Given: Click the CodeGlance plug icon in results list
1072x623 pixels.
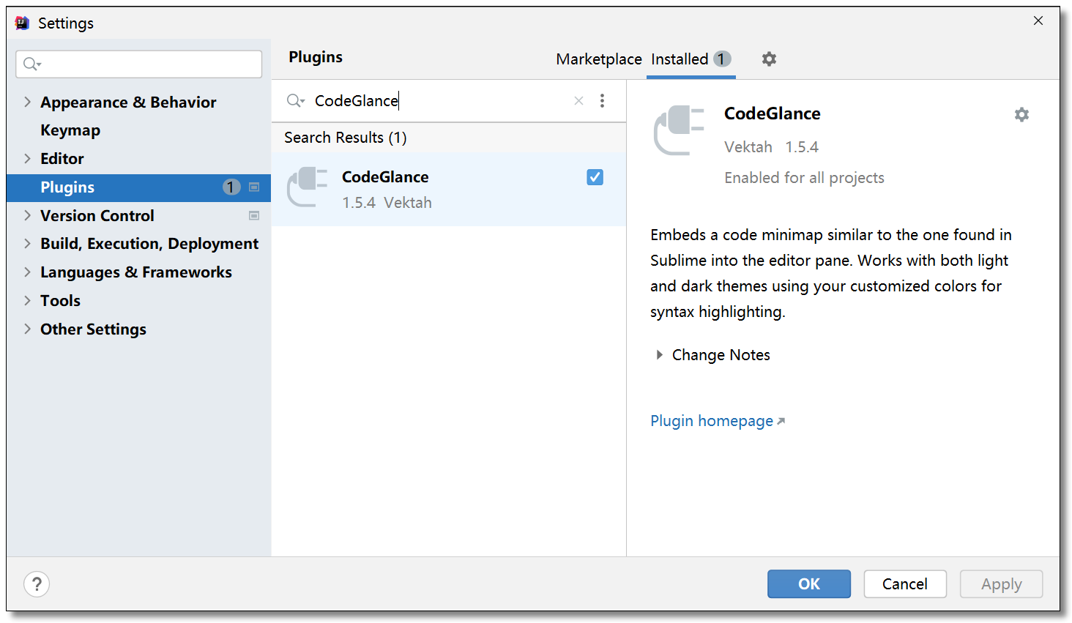Looking at the screenshot, I should coord(307,187).
